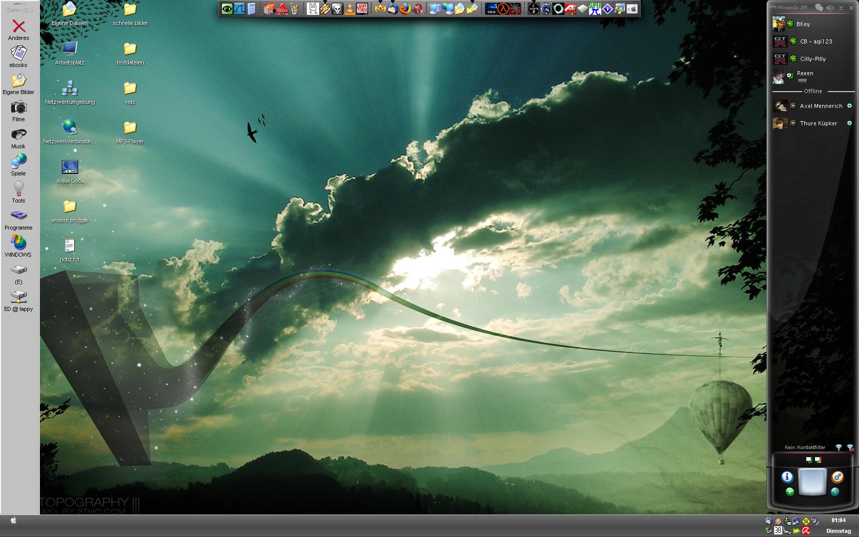The height and width of the screenshot is (537, 859).
Task: Select schnelle bilder folder
Action: tap(130, 14)
